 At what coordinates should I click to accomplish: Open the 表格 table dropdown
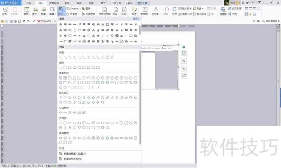[x=27, y=11]
